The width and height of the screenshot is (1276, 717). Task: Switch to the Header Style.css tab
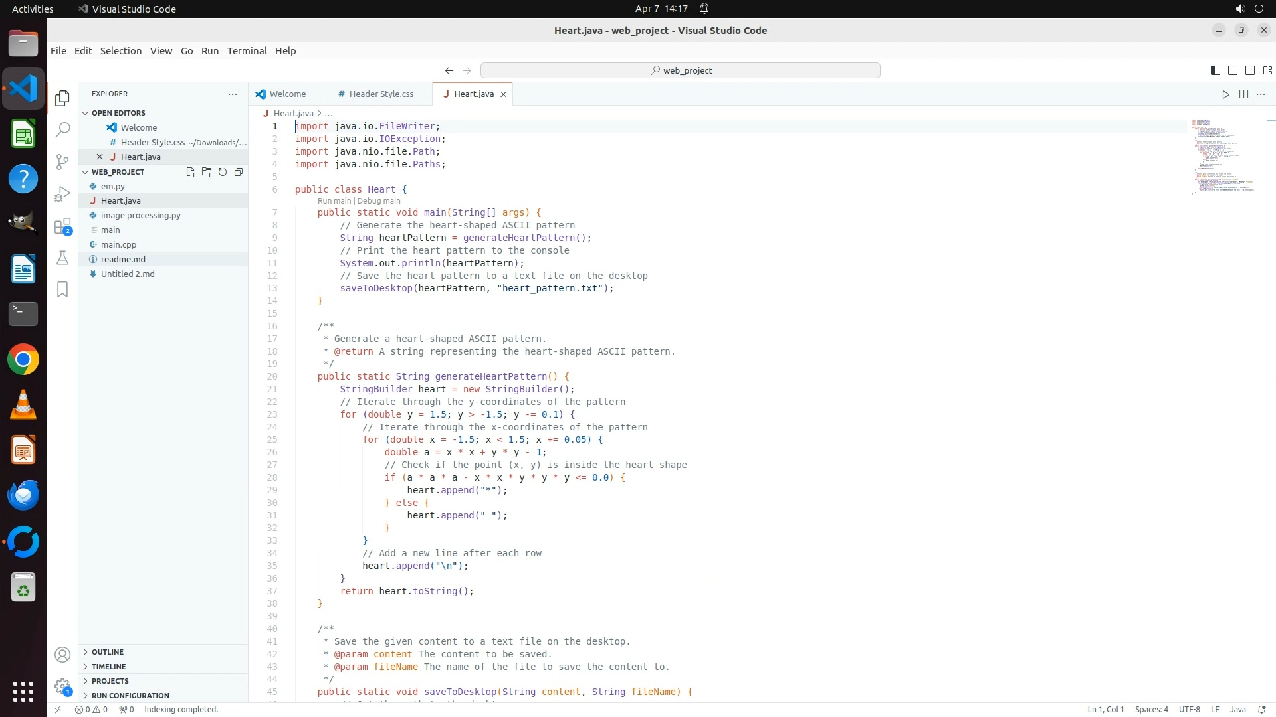coord(381,94)
